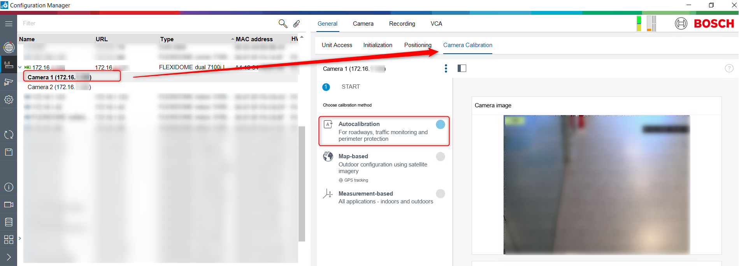Click the device list vertical scrollbar
739x266 pixels.
click(302, 184)
